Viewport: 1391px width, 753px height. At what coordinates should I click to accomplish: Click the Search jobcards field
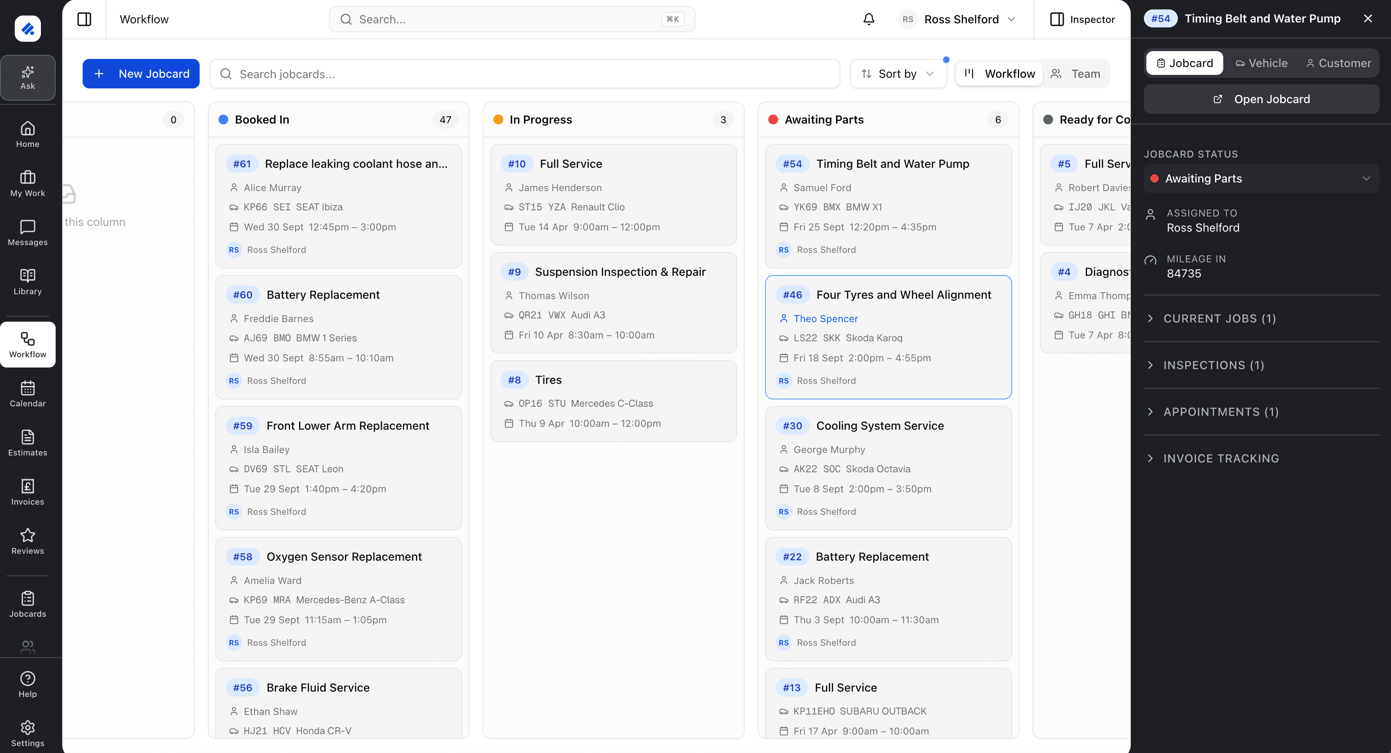(525, 74)
